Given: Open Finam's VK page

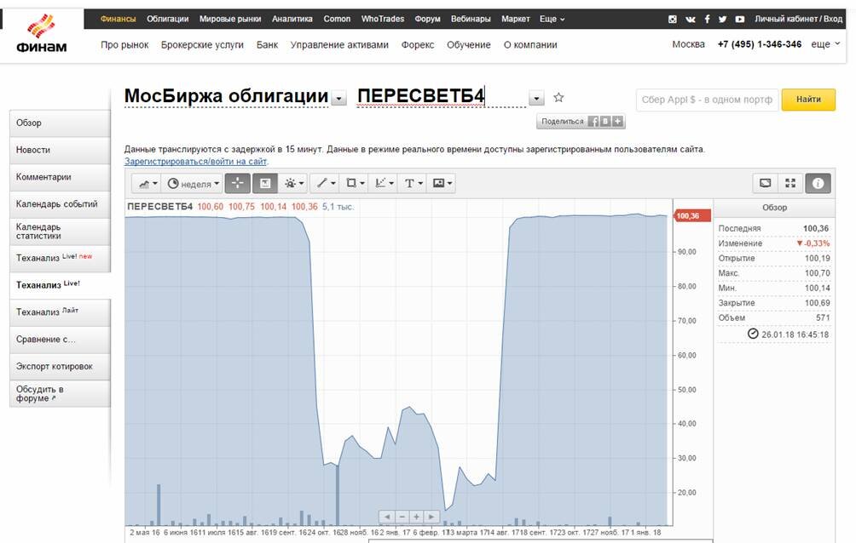Looking at the screenshot, I should (x=691, y=19).
